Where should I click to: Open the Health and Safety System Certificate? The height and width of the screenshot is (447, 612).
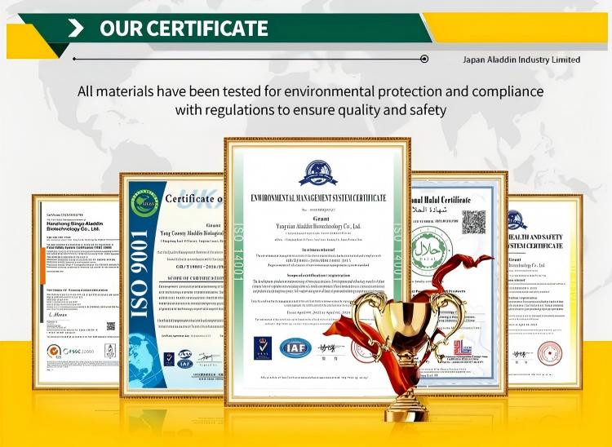(x=545, y=291)
